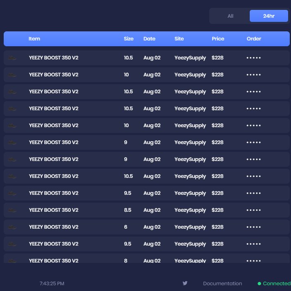Click the size value 8.5
Viewport: 291px width, 291px height.
click(128, 210)
